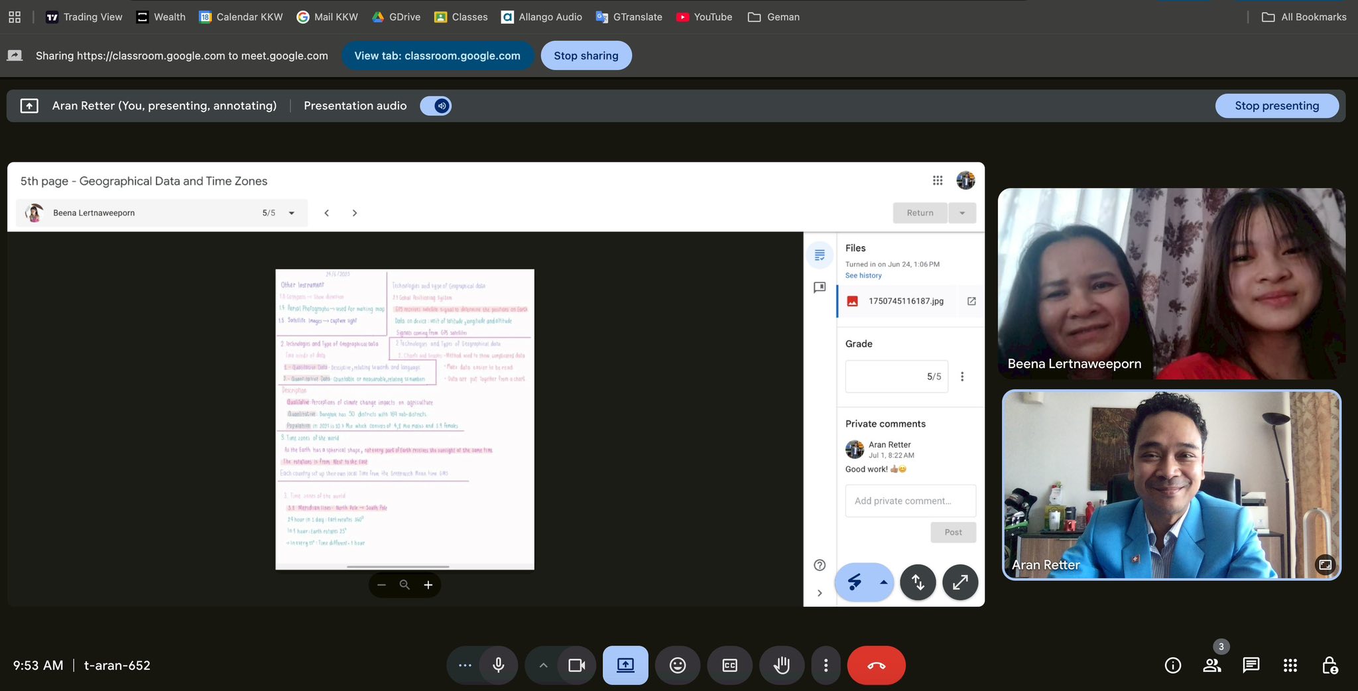Open the All Bookmarks folder

(1304, 17)
